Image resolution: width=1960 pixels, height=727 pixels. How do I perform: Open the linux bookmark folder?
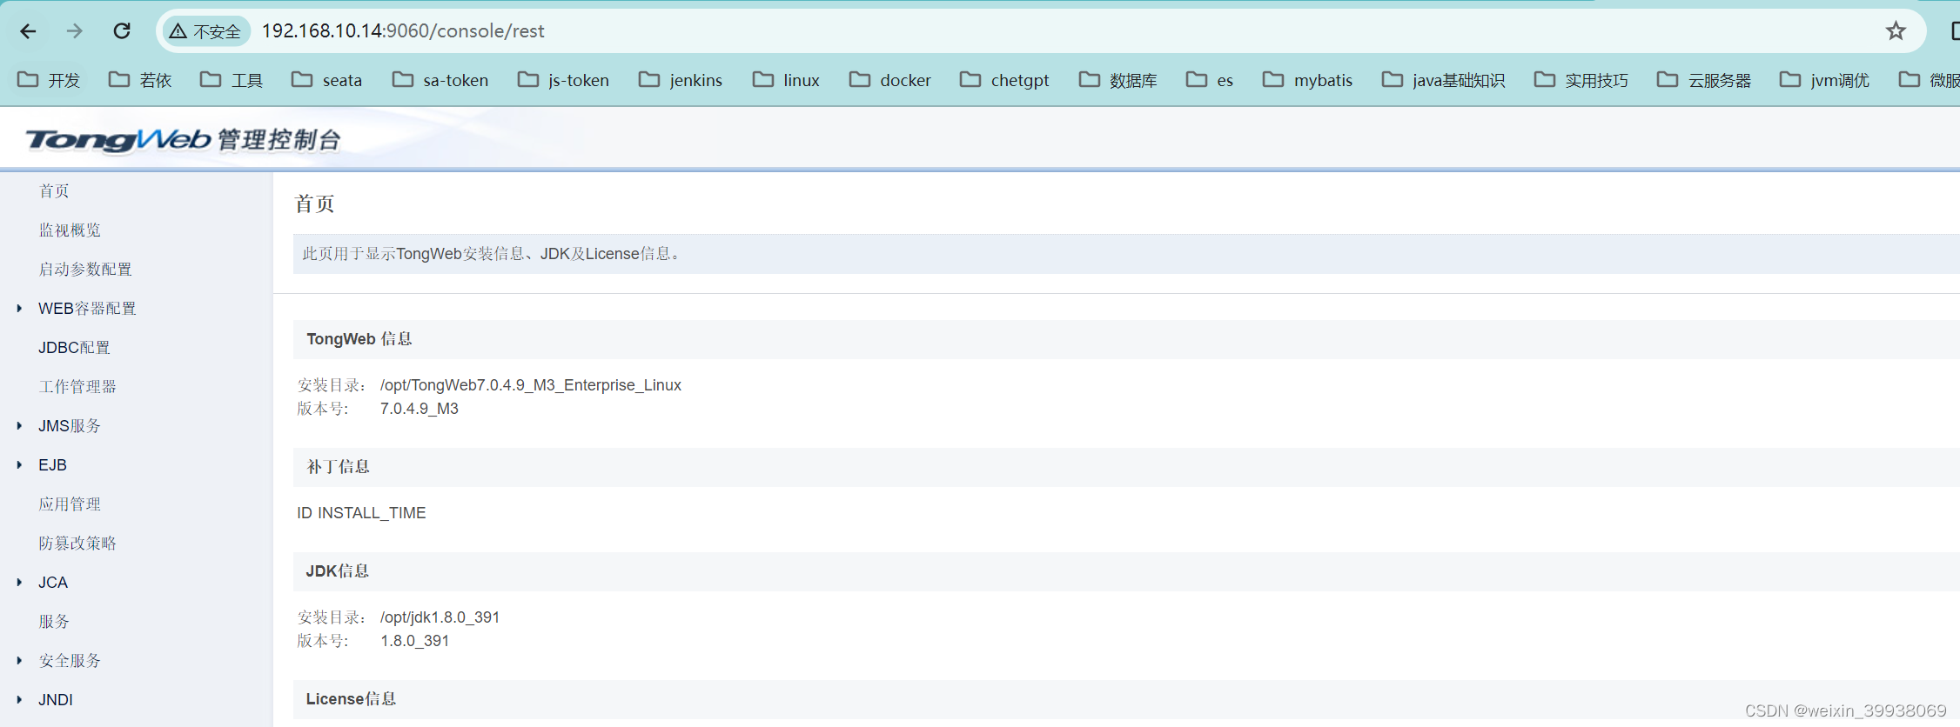tap(786, 80)
